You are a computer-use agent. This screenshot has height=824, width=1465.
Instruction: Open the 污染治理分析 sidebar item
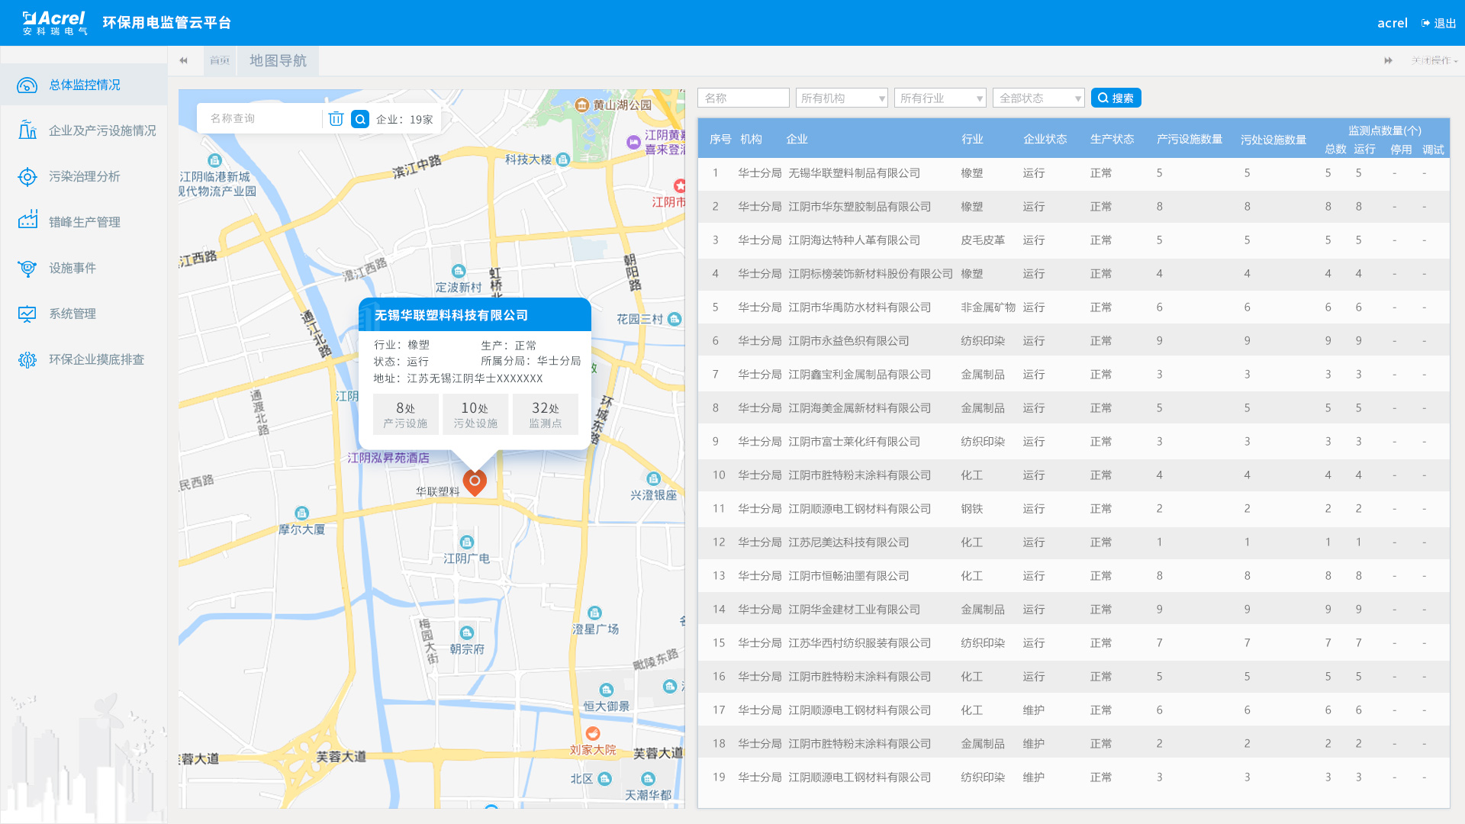click(x=84, y=176)
